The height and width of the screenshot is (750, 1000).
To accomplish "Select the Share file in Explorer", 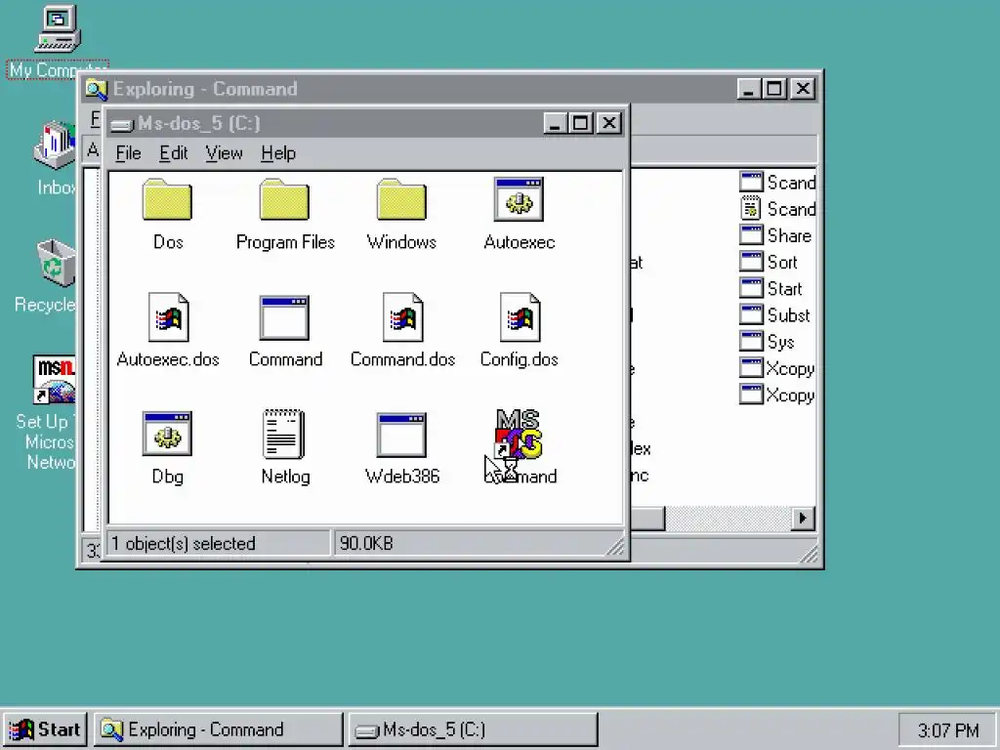I will click(777, 235).
